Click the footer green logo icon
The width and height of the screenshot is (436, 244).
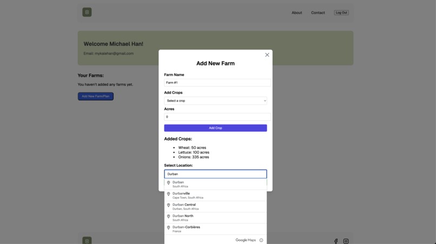click(87, 240)
